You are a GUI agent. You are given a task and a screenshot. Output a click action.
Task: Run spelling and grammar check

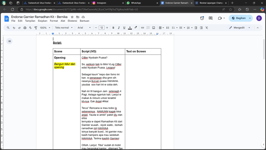tap(30, 28)
